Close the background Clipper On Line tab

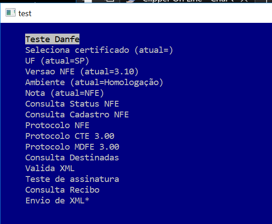click(x=245, y=1)
